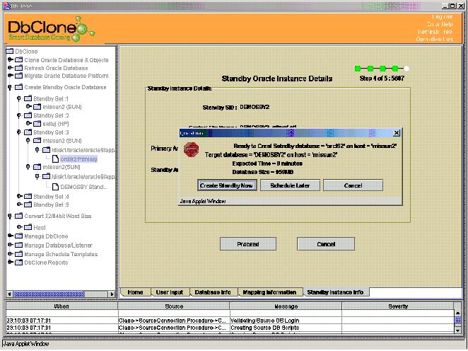This screenshot has height=351, width=468.
Task: Click the Standby Set :2 folder icon
Action: (x=28, y=115)
